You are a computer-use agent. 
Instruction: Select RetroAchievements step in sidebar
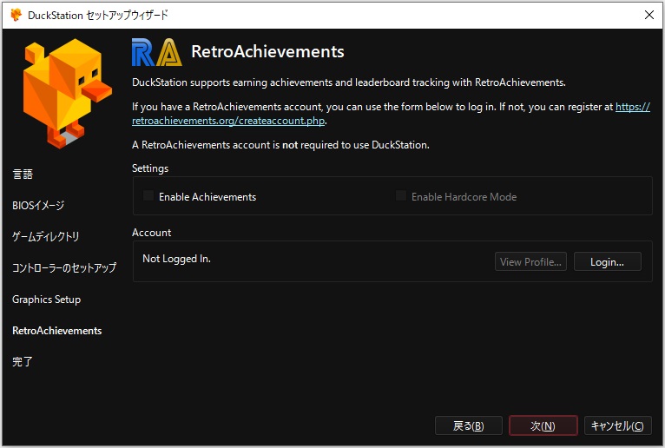click(56, 331)
